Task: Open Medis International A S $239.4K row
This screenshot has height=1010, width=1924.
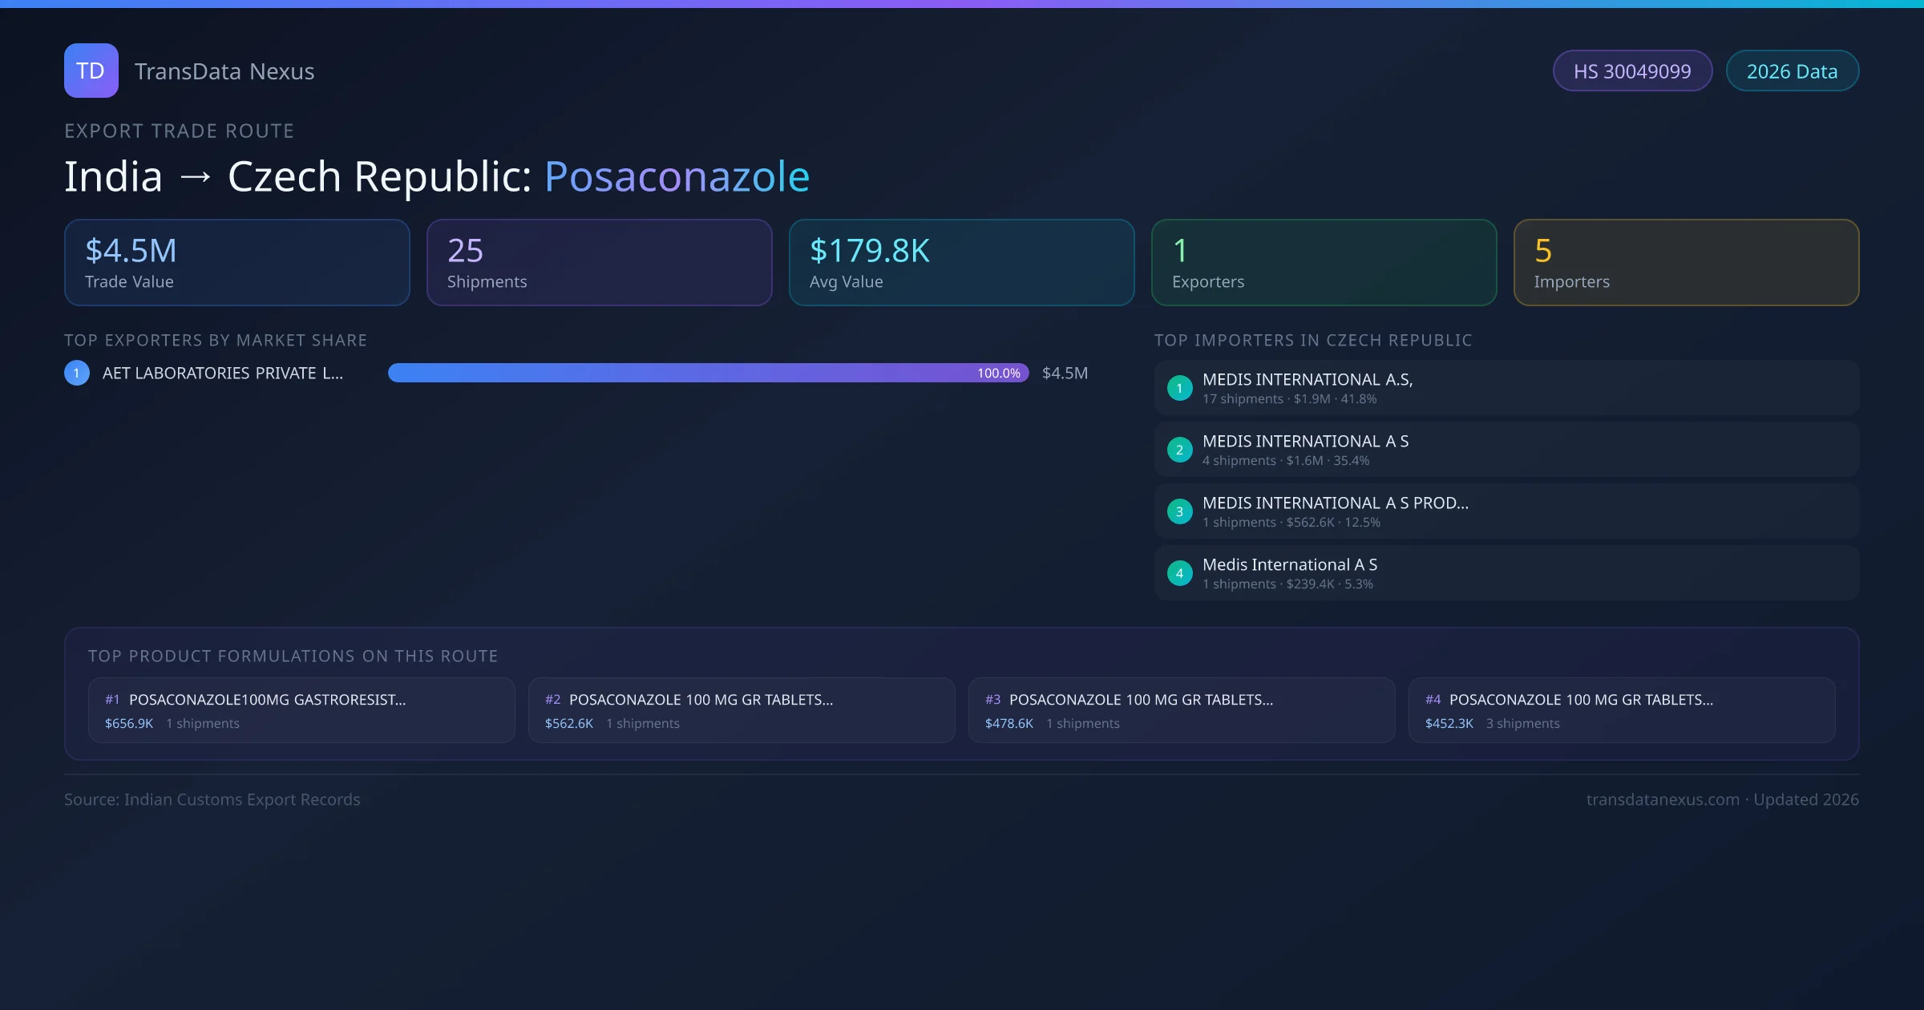Action: coord(1506,573)
